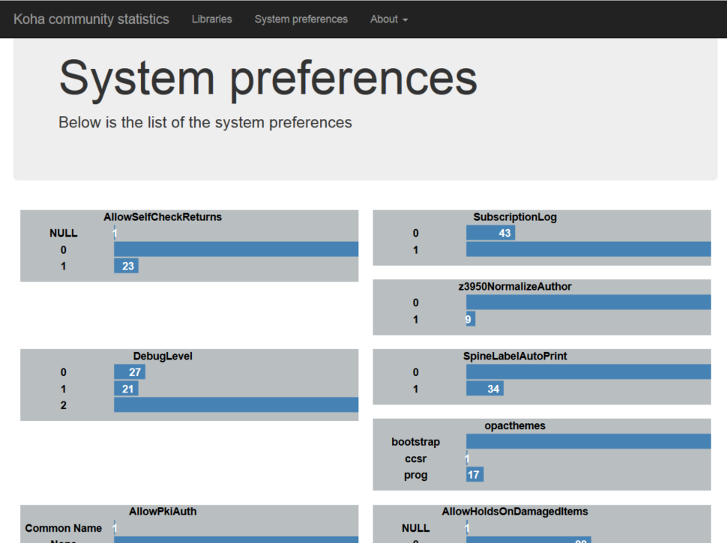Click the z3950NormalizeAuthor bar showing 9
The width and height of the screenshot is (727, 543).
pyautogui.click(x=471, y=319)
